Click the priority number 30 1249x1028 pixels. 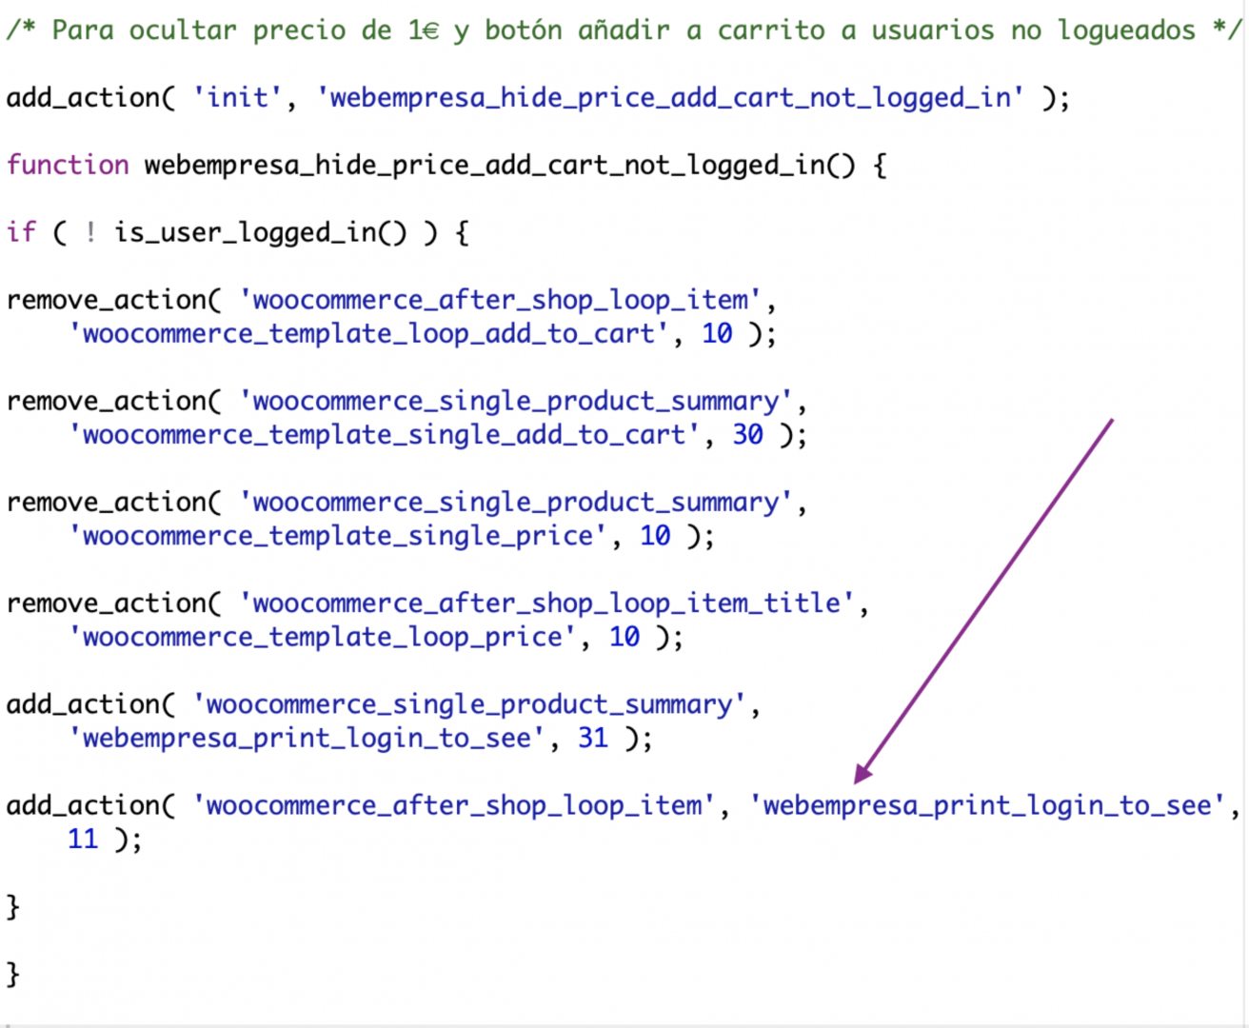pos(747,435)
